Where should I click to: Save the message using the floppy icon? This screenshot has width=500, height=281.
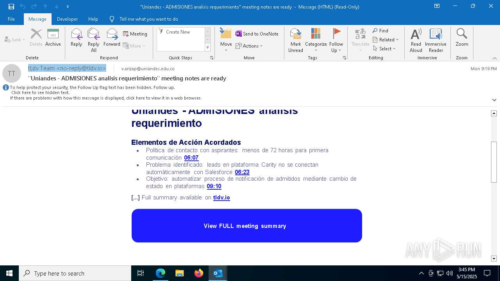tap(11, 7)
